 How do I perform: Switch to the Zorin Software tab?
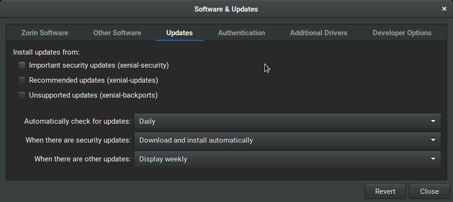tap(44, 33)
